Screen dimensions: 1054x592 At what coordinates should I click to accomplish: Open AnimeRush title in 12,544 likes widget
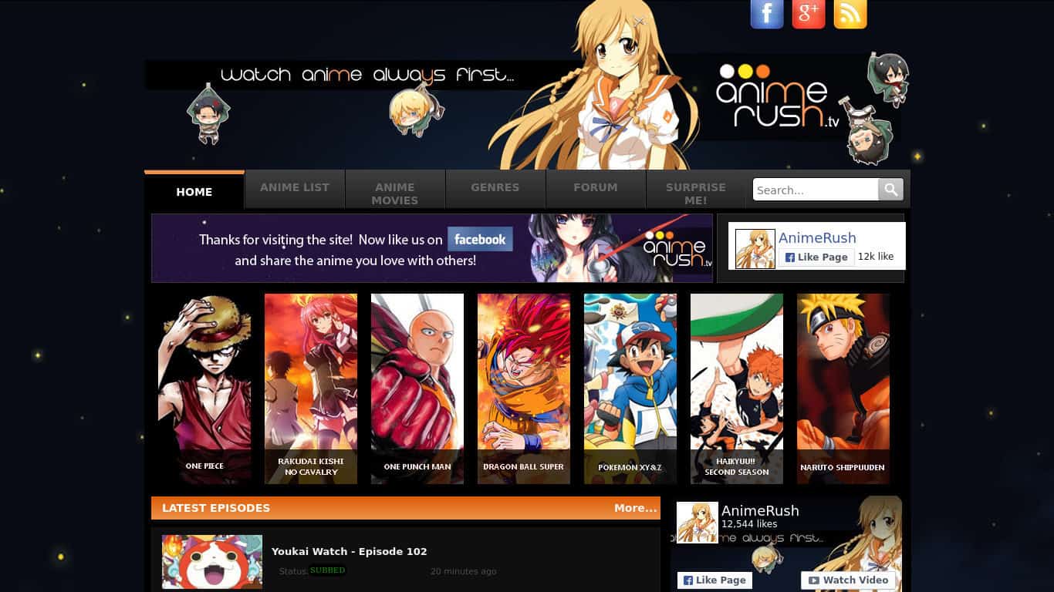[x=760, y=510]
